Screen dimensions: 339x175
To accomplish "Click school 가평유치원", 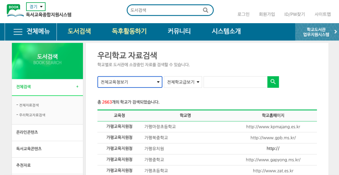I will click(154, 149).
